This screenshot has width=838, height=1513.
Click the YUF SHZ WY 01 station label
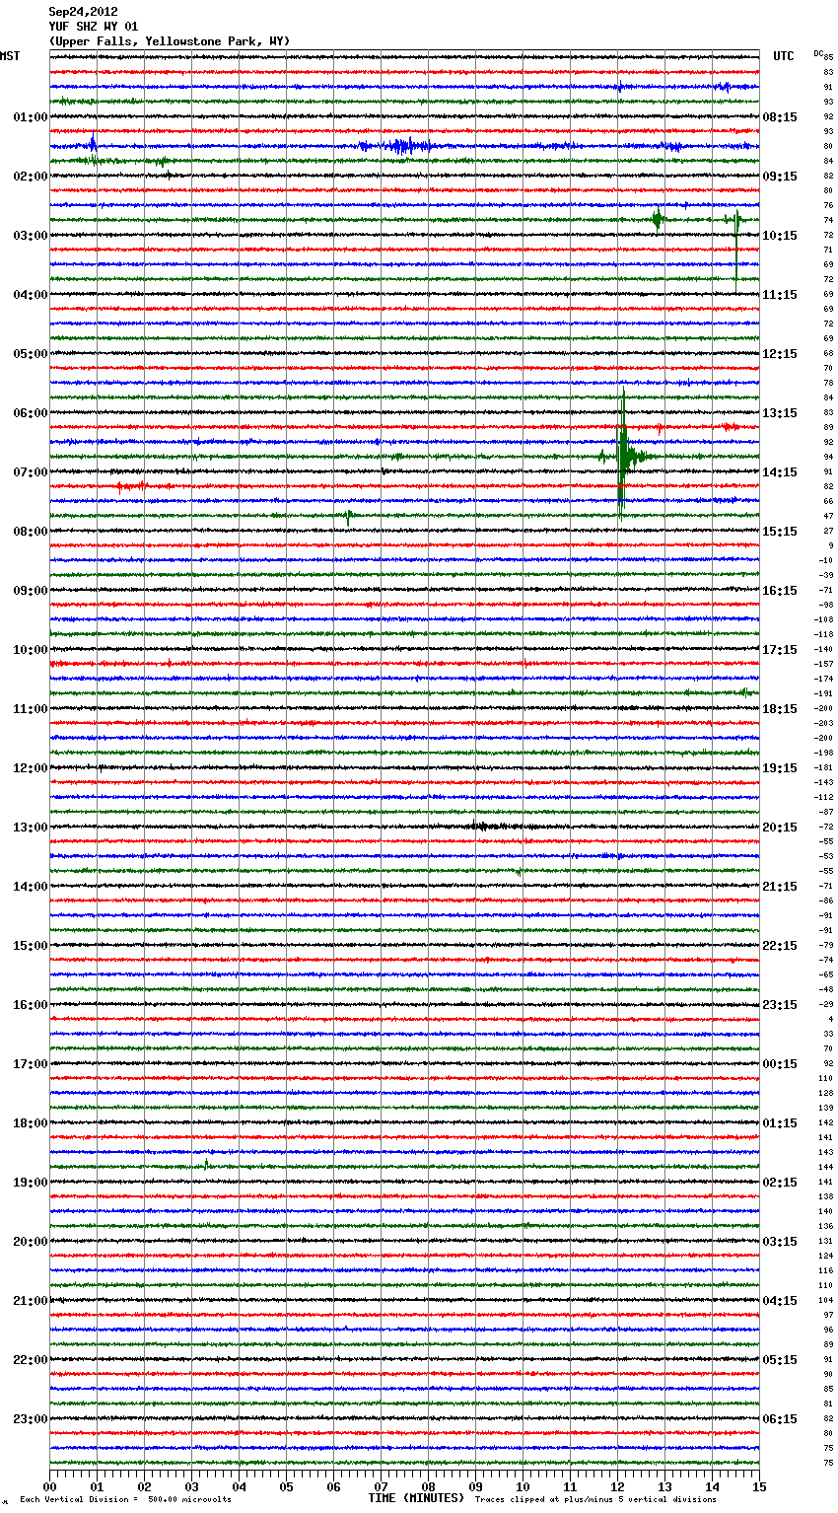(x=94, y=27)
